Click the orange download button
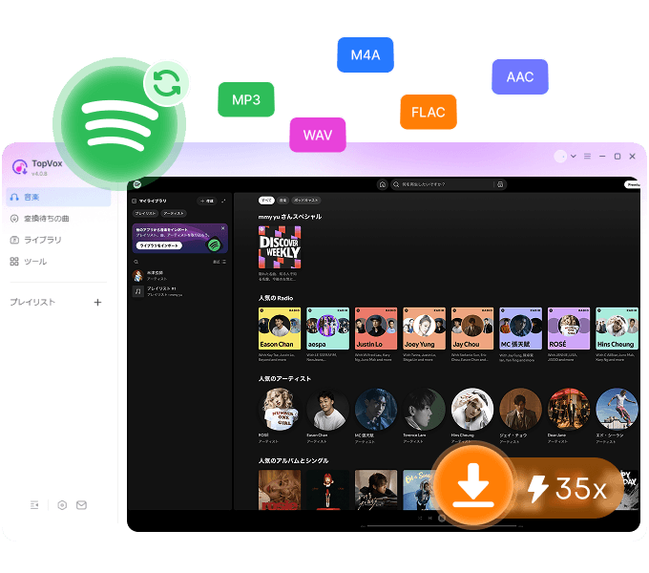 point(473,484)
